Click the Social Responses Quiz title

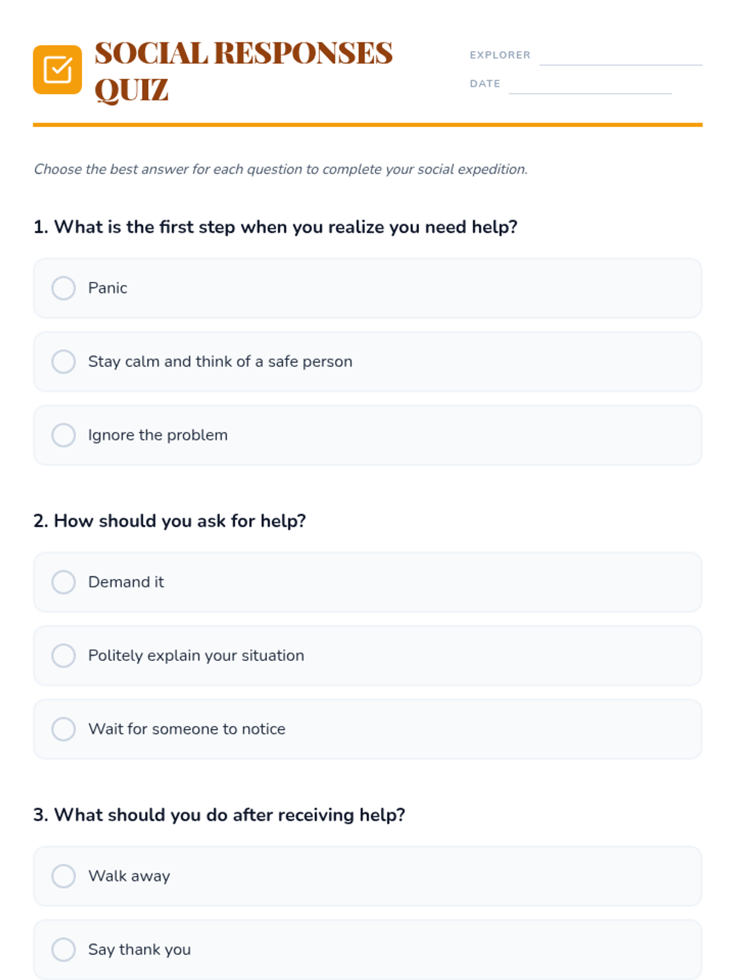243,70
